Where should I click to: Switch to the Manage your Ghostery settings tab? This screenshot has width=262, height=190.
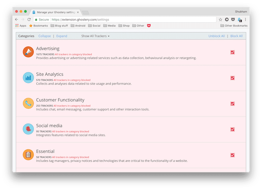pyautogui.click(x=55, y=12)
